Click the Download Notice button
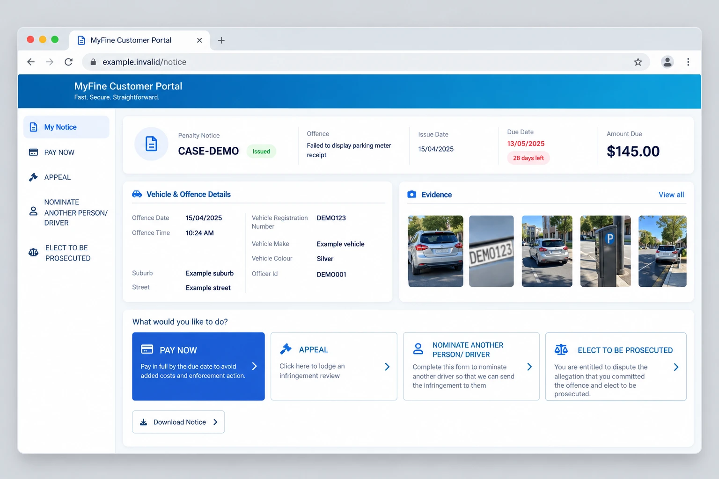The height and width of the screenshot is (479, 719). (x=178, y=422)
